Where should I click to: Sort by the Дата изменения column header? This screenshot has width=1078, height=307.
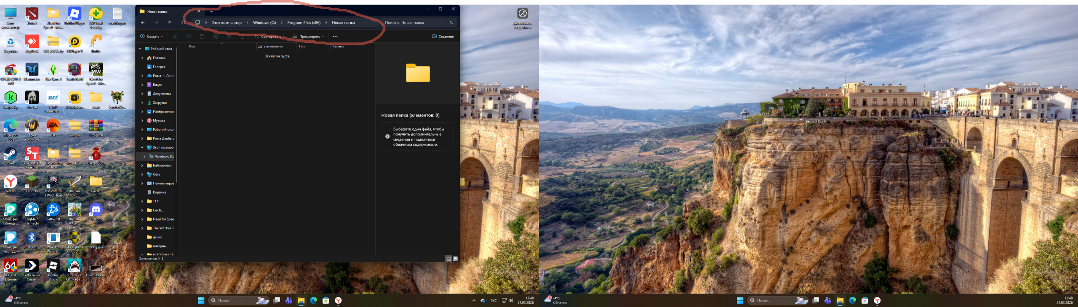(270, 47)
